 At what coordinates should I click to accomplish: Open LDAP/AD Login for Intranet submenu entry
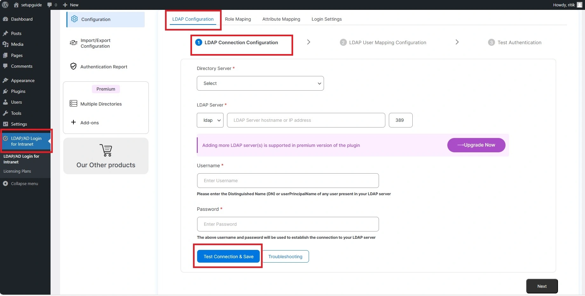[x=21, y=159]
